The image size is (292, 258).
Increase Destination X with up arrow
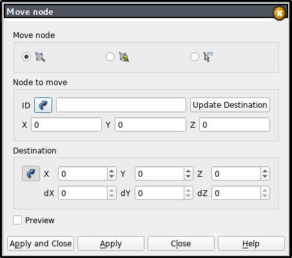(112, 171)
